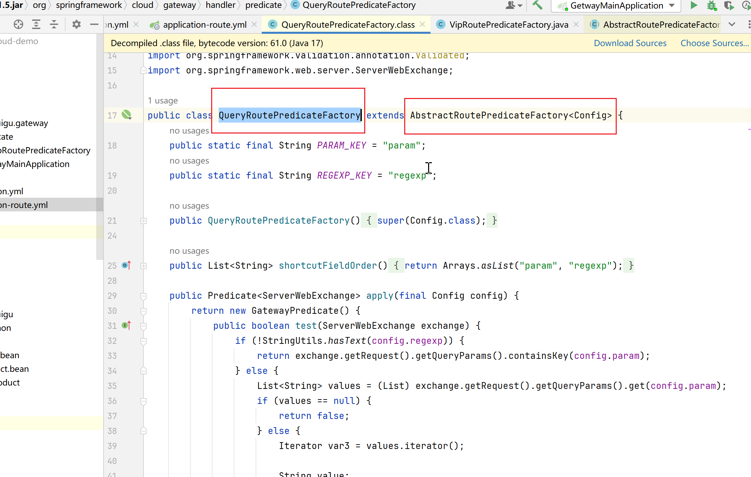Collapse the null check at line 36

tap(144, 401)
